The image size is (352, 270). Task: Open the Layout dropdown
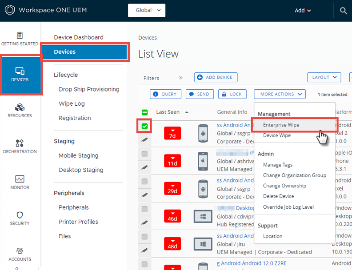(324, 77)
